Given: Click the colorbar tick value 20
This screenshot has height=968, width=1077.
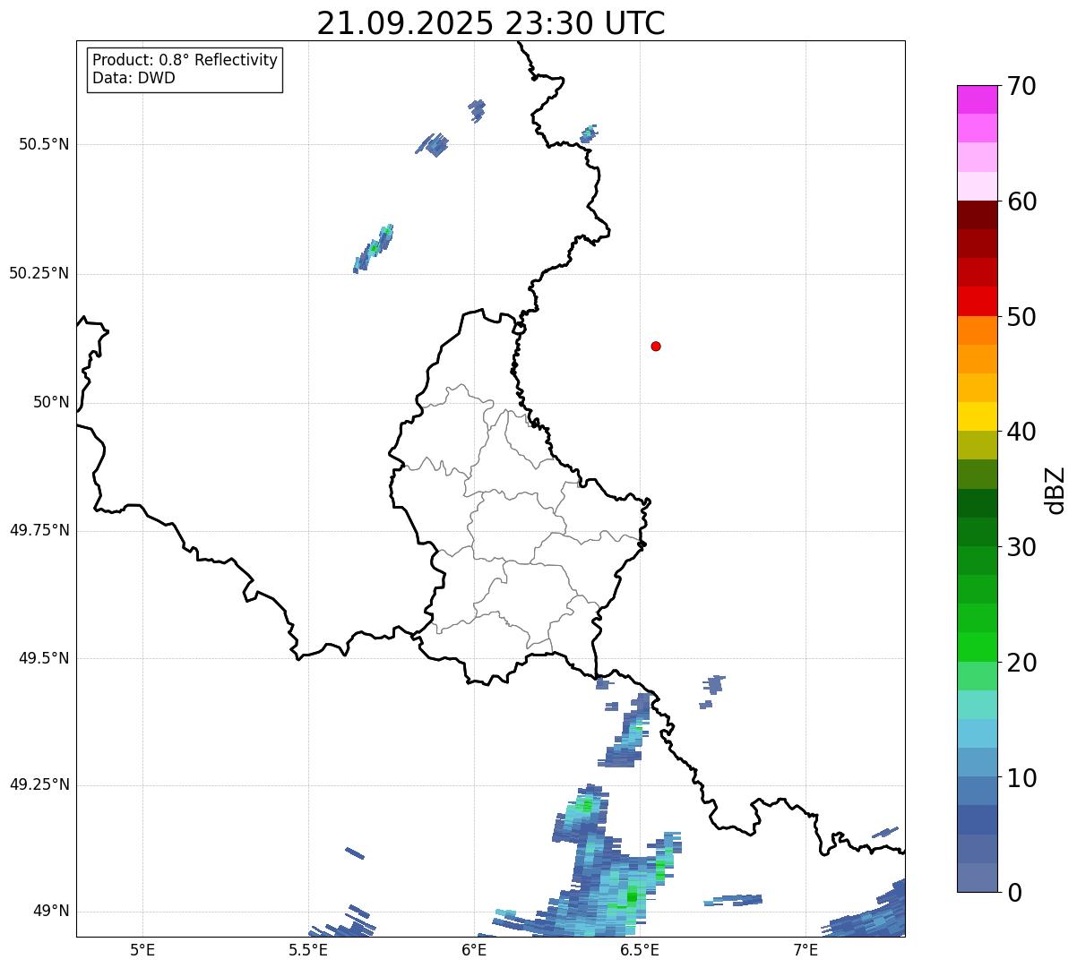Looking at the screenshot, I should click(x=1021, y=663).
